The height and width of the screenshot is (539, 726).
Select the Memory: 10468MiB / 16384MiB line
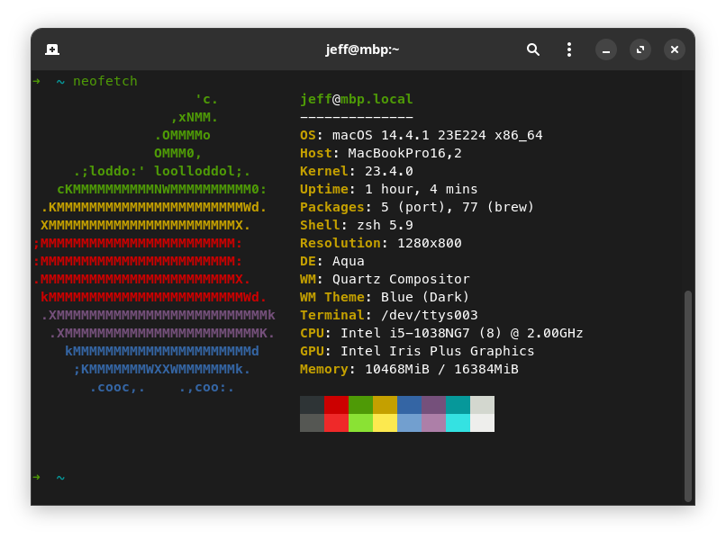(409, 369)
